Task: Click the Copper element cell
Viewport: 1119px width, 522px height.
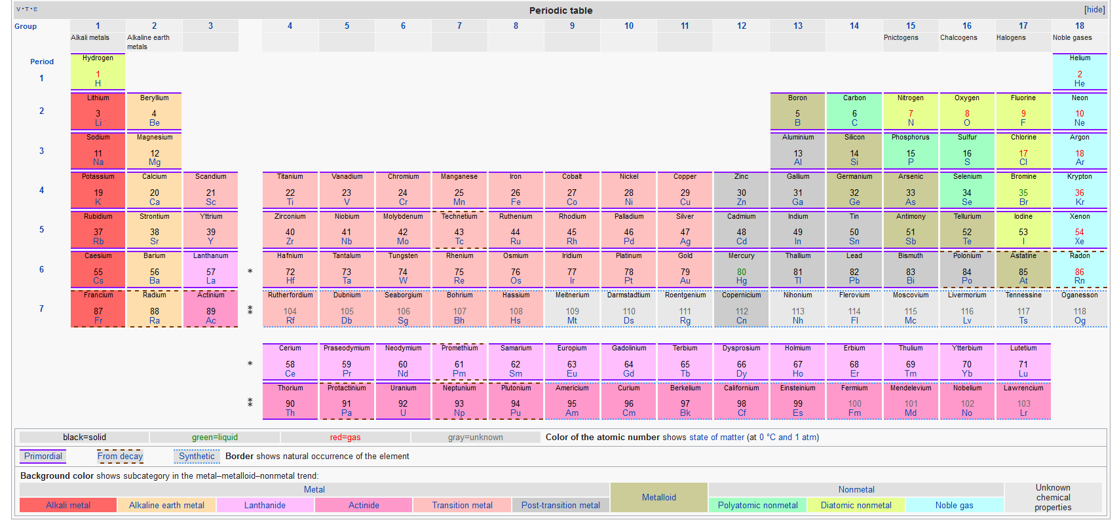Action: (685, 190)
